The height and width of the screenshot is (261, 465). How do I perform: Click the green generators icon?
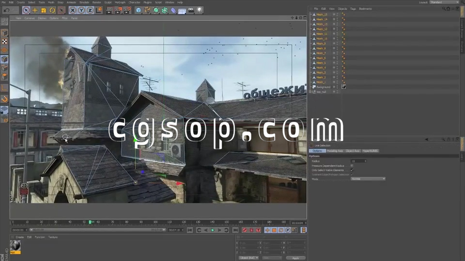(156, 10)
